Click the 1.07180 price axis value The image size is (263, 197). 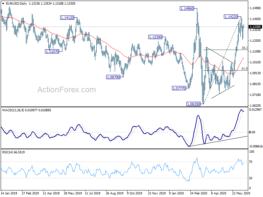click(x=255, y=95)
